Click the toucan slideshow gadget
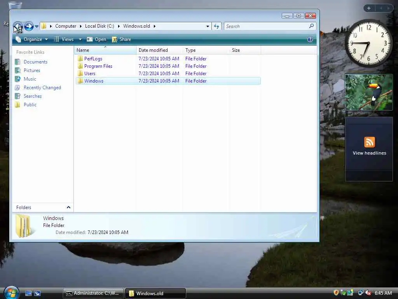398x299 pixels. pos(369,92)
